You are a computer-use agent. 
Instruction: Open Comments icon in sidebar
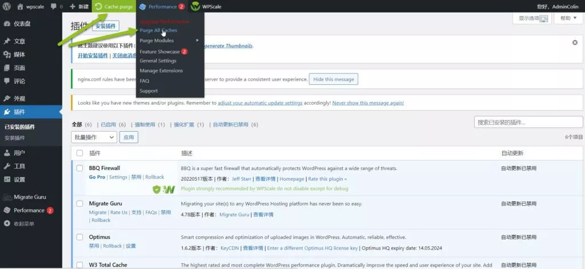[7, 81]
